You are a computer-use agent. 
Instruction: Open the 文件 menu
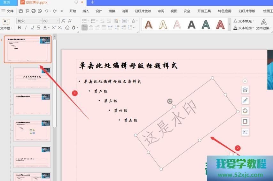click(8, 11)
